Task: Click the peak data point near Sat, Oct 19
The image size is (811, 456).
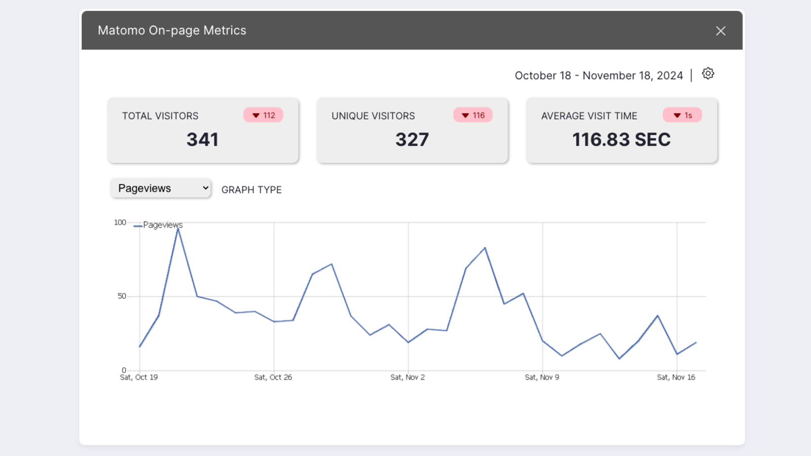Action: [178, 229]
